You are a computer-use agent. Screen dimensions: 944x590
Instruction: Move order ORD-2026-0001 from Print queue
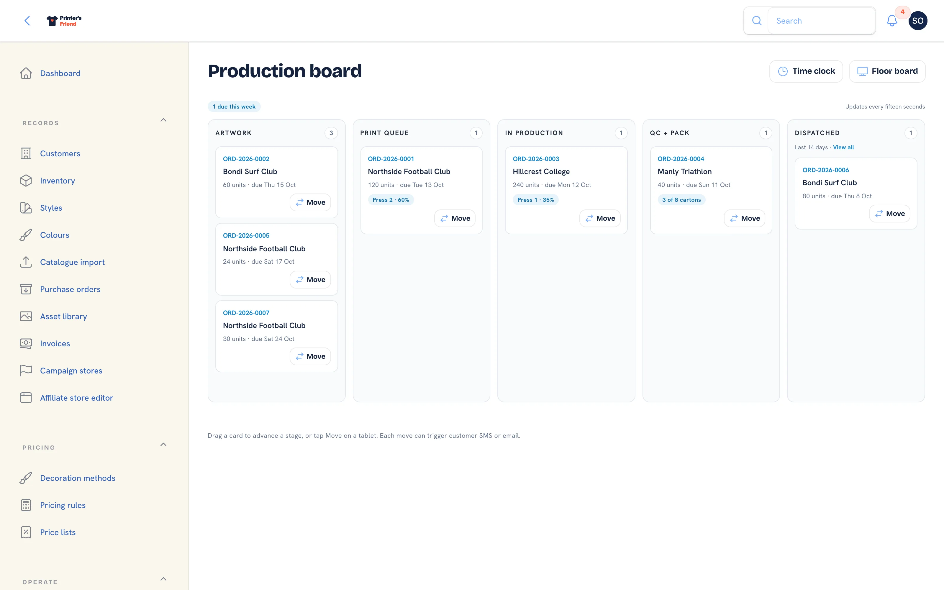coord(455,218)
